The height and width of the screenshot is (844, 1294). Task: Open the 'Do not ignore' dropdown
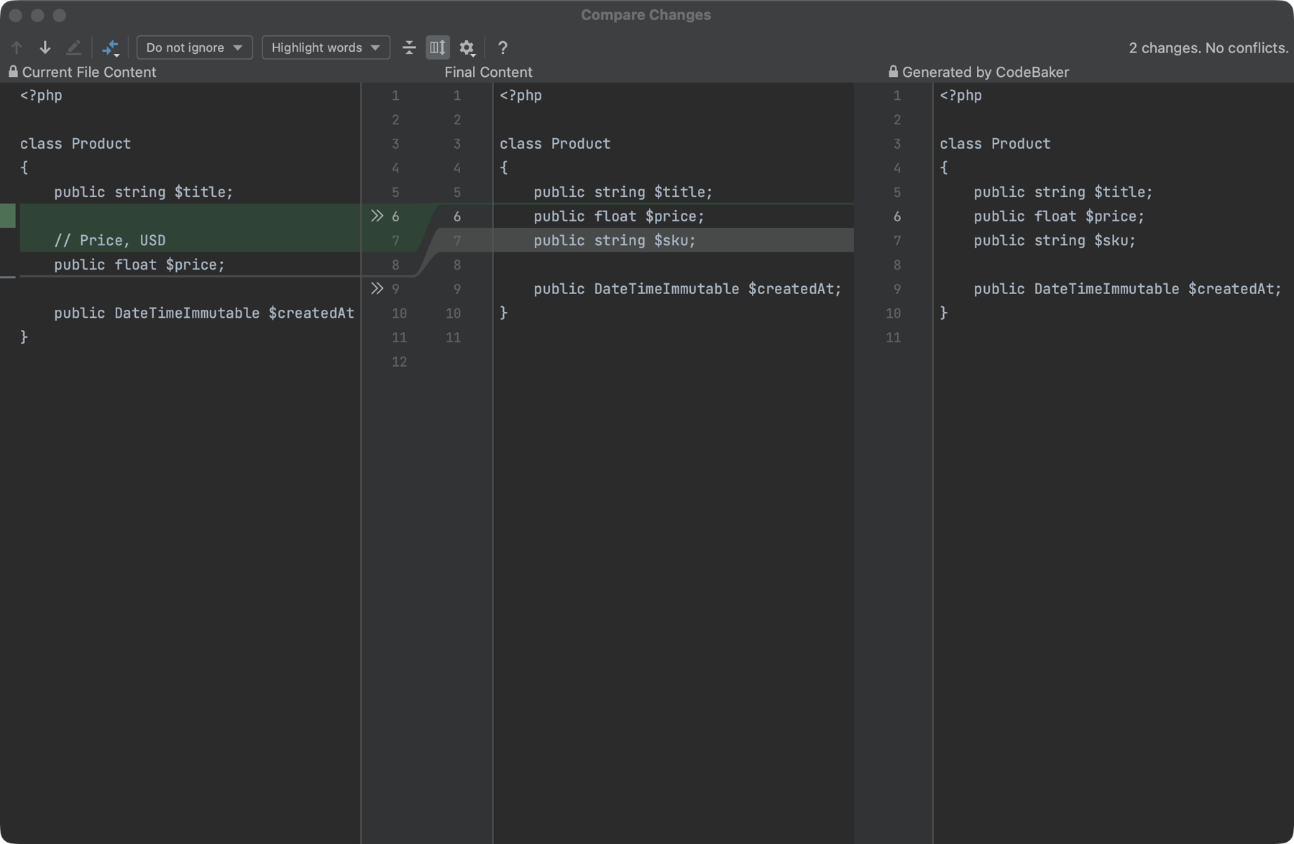point(194,47)
